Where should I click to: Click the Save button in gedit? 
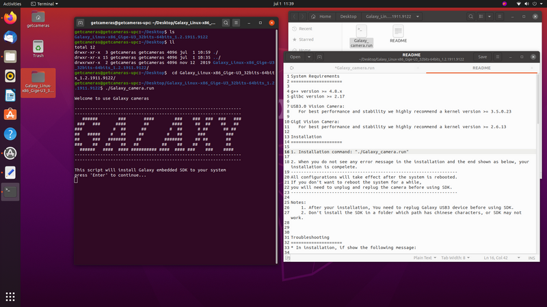(x=483, y=57)
